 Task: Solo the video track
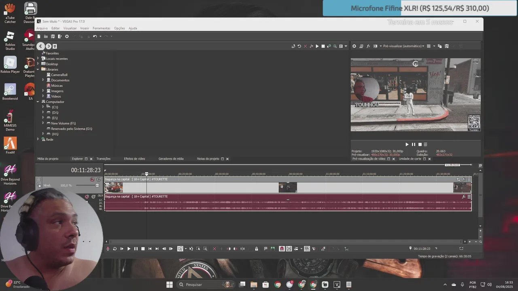pyautogui.click(x=99, y=179)
